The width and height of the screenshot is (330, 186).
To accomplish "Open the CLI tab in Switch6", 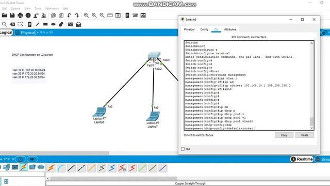I will [x=216, y=29].
